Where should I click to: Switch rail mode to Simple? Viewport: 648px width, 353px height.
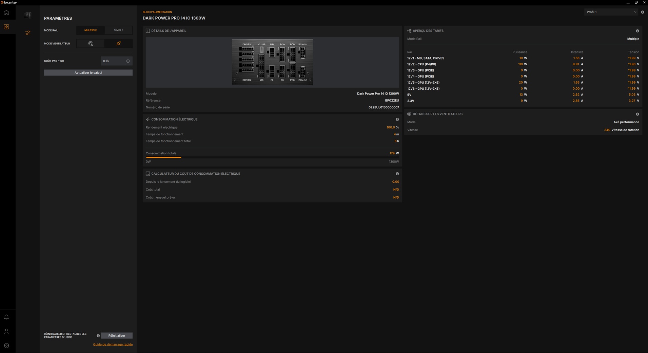[119, 30]
